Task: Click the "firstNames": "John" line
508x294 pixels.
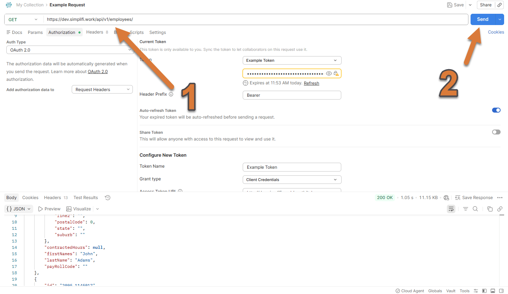Action: click(71, 254)
